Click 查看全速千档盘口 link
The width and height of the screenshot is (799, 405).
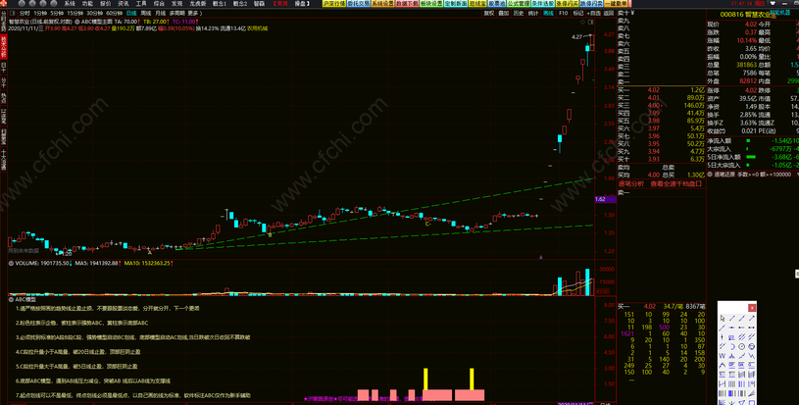pos(676,184)
